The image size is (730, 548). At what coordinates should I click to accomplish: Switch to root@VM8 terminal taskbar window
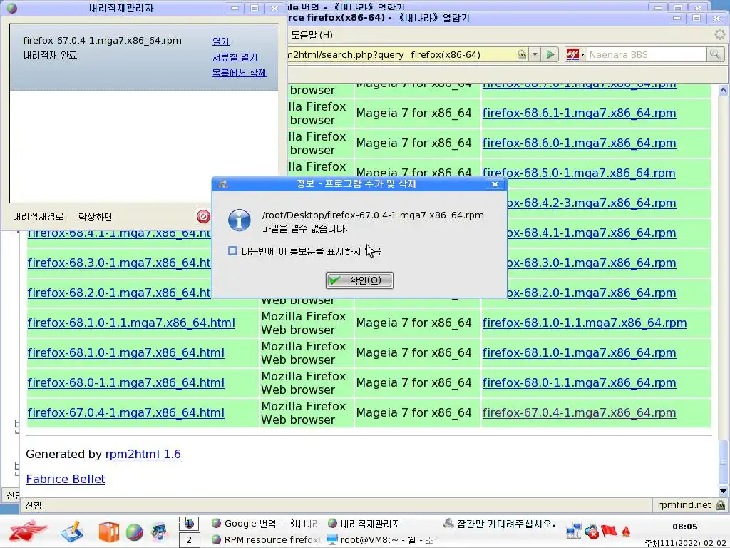pyautogui.click(x=381, y=539)
